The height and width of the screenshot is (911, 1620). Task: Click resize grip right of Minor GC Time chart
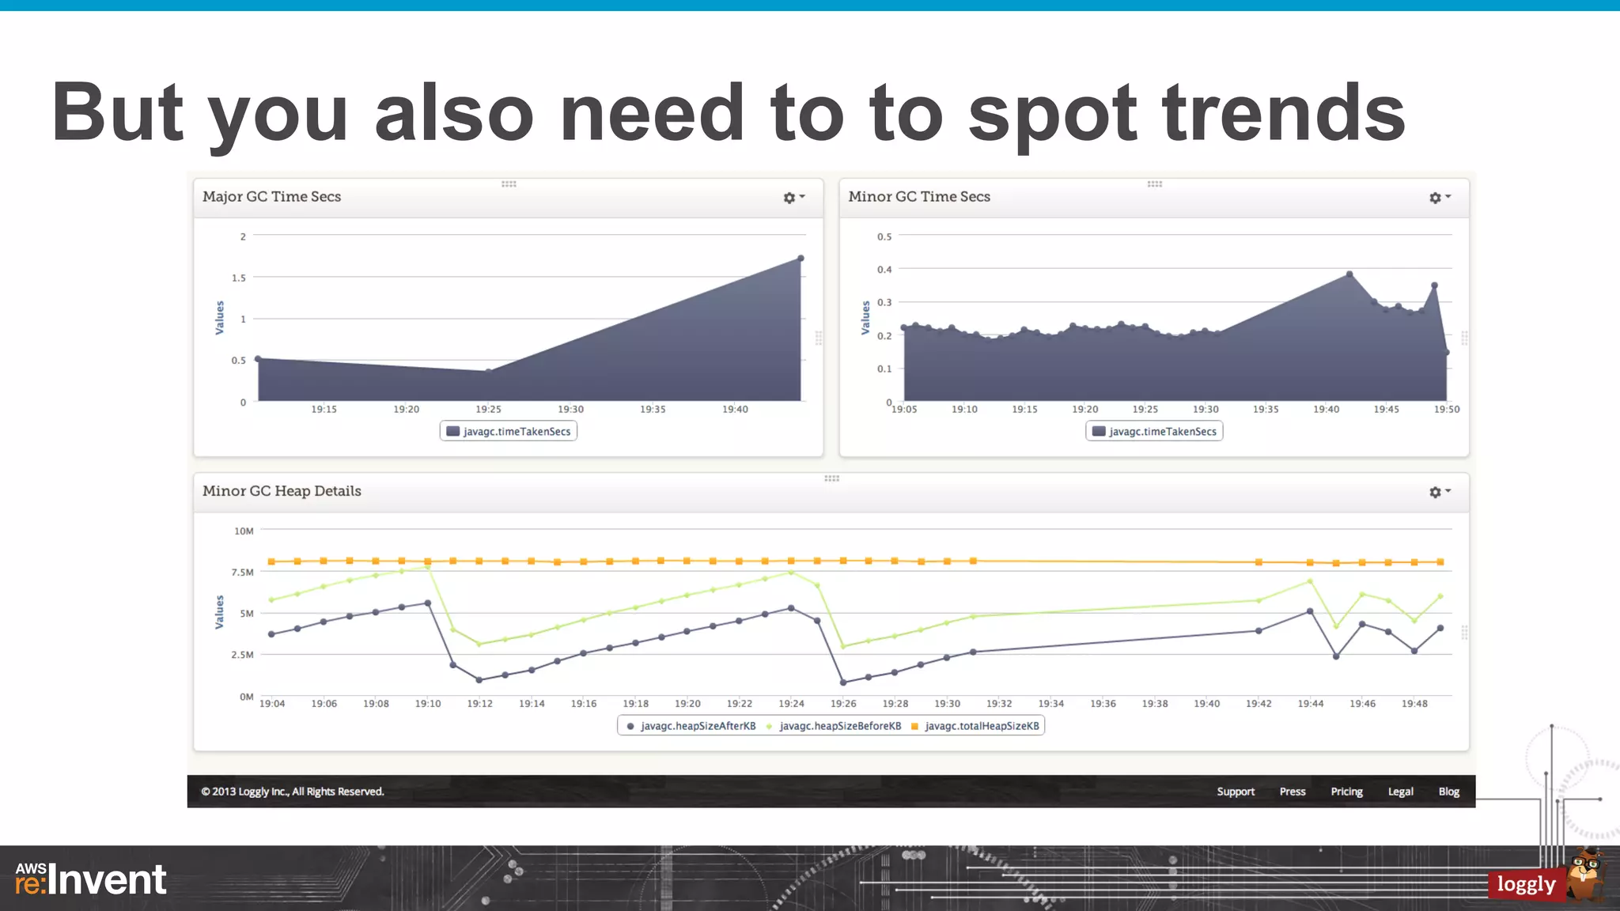(x=1464, y=338)
